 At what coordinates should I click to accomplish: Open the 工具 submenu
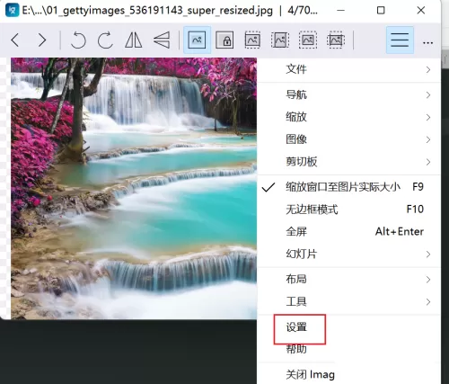tap(348, 301)
